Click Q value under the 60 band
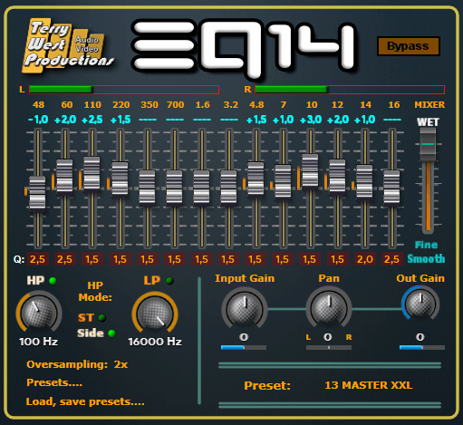This screenshot has width=463, height=425. click(64, 259)
